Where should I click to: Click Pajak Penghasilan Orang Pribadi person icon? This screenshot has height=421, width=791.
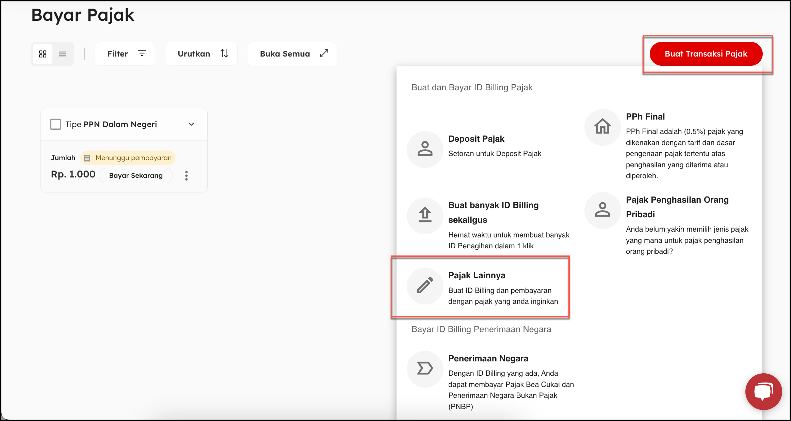coord(602,210)
